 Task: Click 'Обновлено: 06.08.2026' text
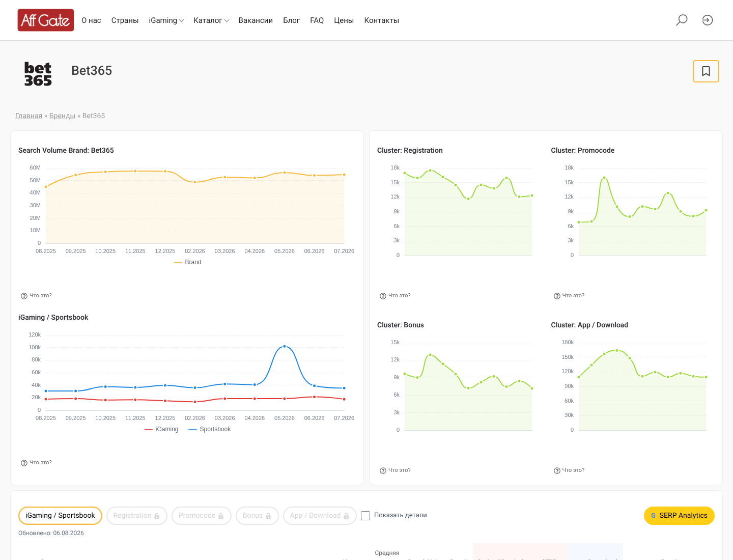(51, 534)
